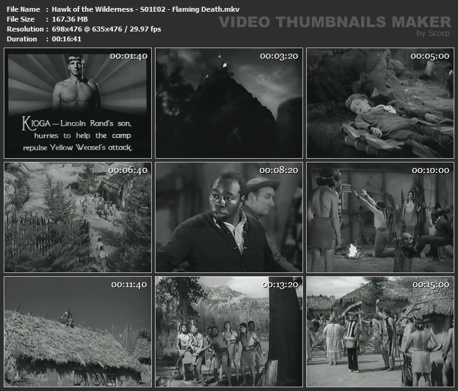The height and width of the screenshot is (391, 458).
Task: Click the 'File Size' label
Action: coord(20,19)
